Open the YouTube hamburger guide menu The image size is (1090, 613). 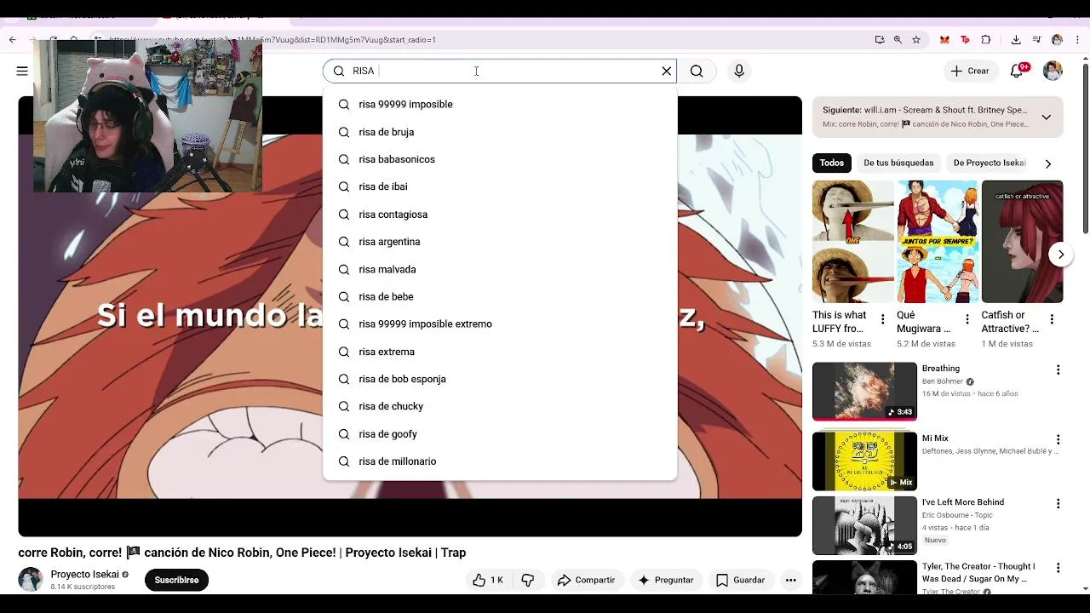(x=22, y=71)
